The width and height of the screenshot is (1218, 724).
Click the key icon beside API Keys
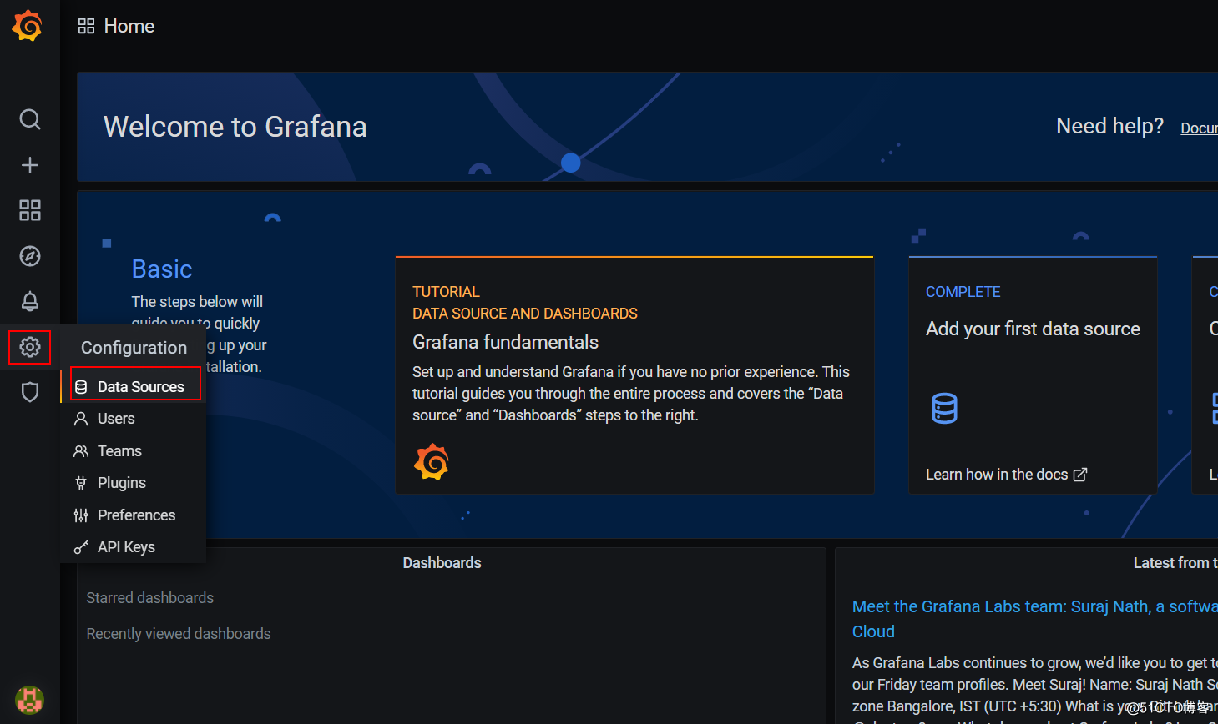point(81,547)
